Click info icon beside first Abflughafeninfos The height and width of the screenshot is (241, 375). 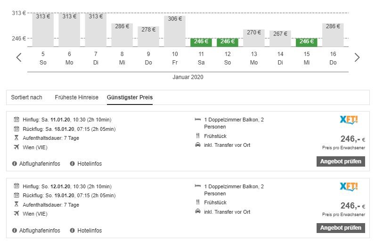click(15, 164)
